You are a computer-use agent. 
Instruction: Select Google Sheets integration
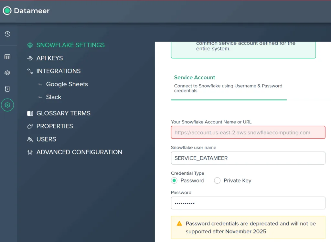point(67,84)
